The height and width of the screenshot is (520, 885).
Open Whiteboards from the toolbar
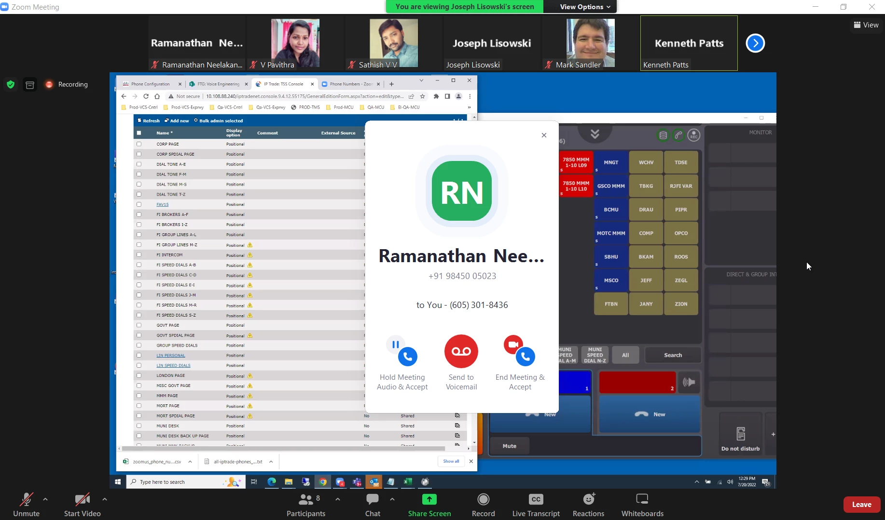coord(642,504)
